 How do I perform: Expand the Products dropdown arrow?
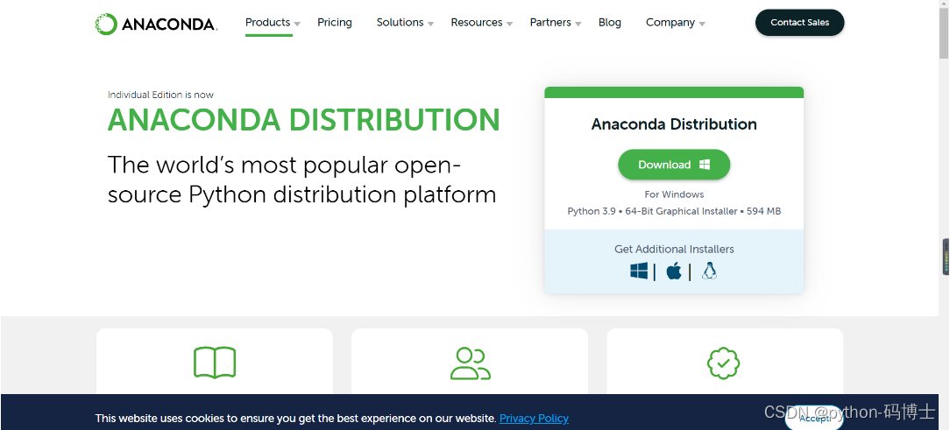click(297, 25)
